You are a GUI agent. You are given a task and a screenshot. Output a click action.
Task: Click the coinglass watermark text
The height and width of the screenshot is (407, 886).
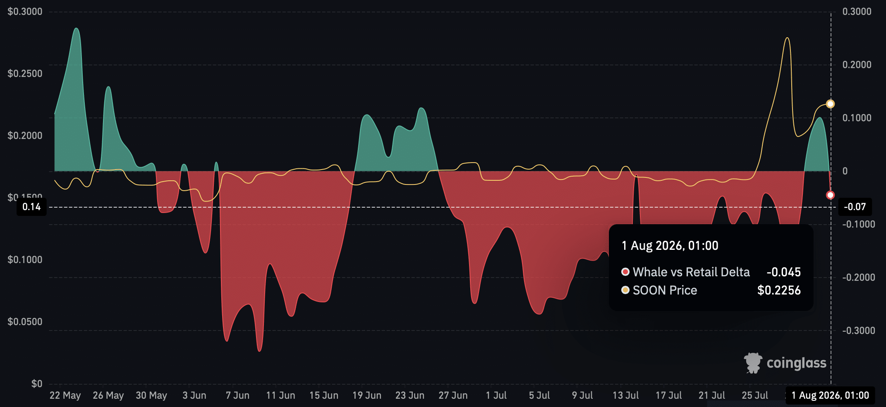pos(796,363)
